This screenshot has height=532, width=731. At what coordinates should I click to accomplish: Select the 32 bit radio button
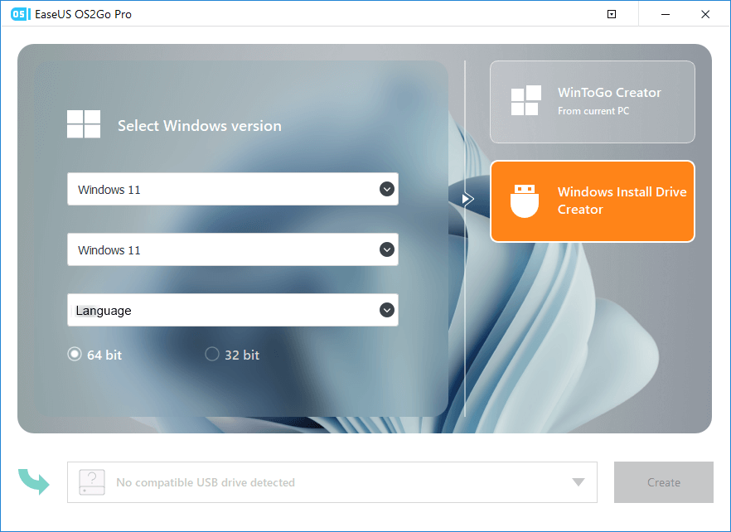pyautogui.click(x=212, y=354)
